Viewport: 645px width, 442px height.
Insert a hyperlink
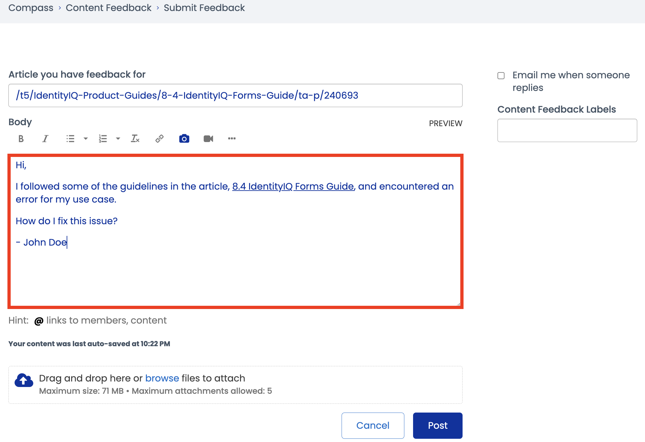(159, 138)
